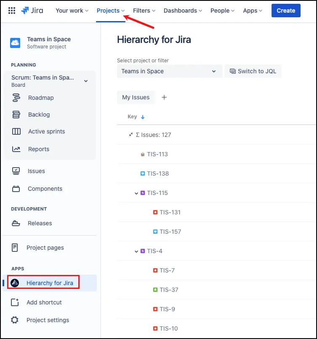Open Project pages in sidebar
This screenshot has height=339, width=317.
[45, 248]
